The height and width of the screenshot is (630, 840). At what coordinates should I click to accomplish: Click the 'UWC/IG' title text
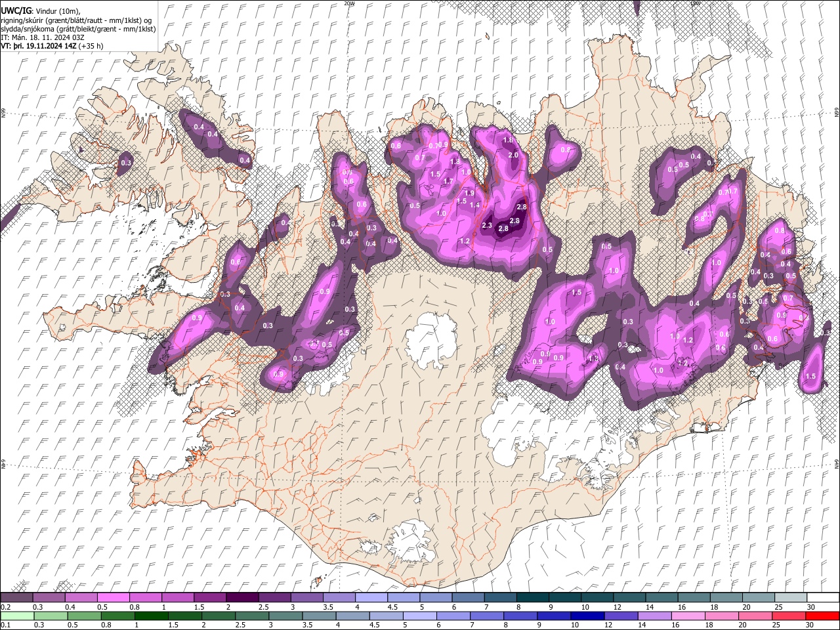16,11
